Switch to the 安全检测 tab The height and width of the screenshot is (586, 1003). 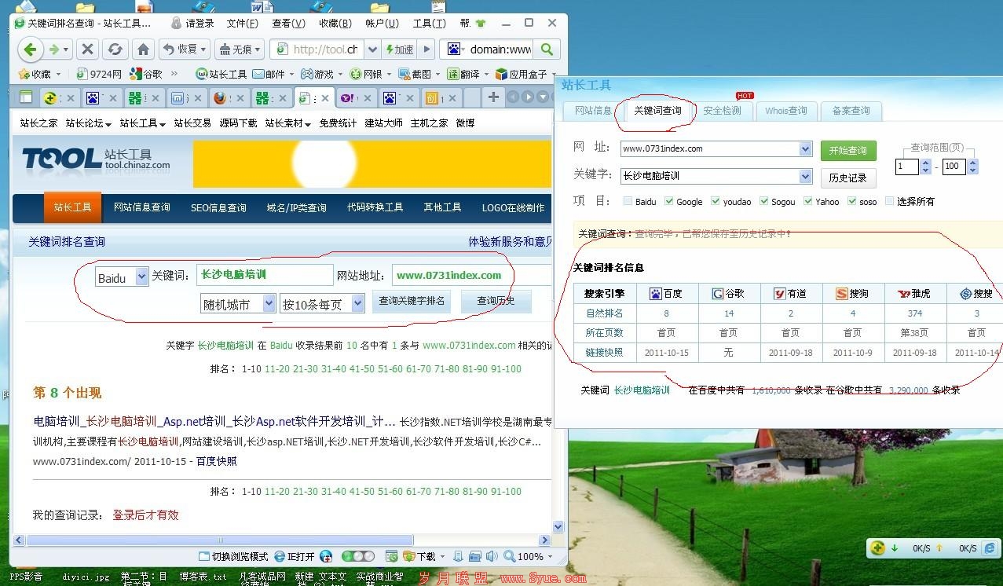[x=722, y=110]
